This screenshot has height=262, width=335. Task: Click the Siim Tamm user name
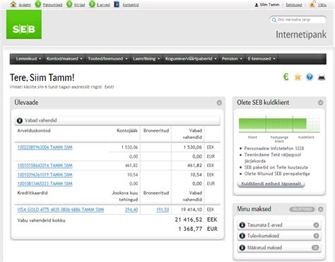pyautogui.click(x=269, y=5)
